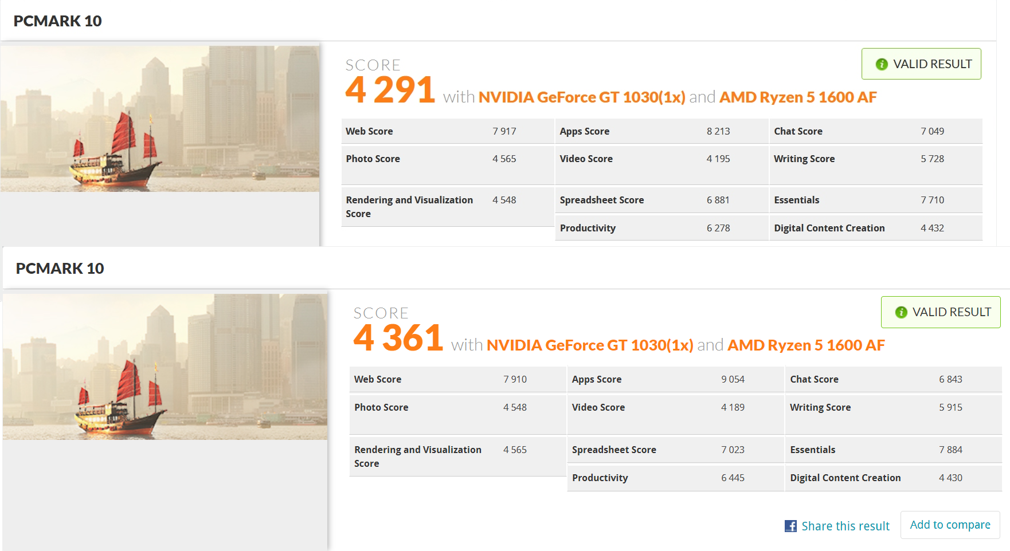Click the ship thumbnail beside the 4 291 score
The width and height of the screenshot is (1010, 551).
tap(160, 119)
